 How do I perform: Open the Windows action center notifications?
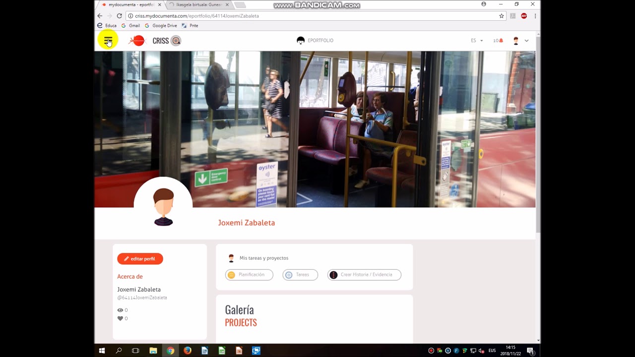(530, 351)
